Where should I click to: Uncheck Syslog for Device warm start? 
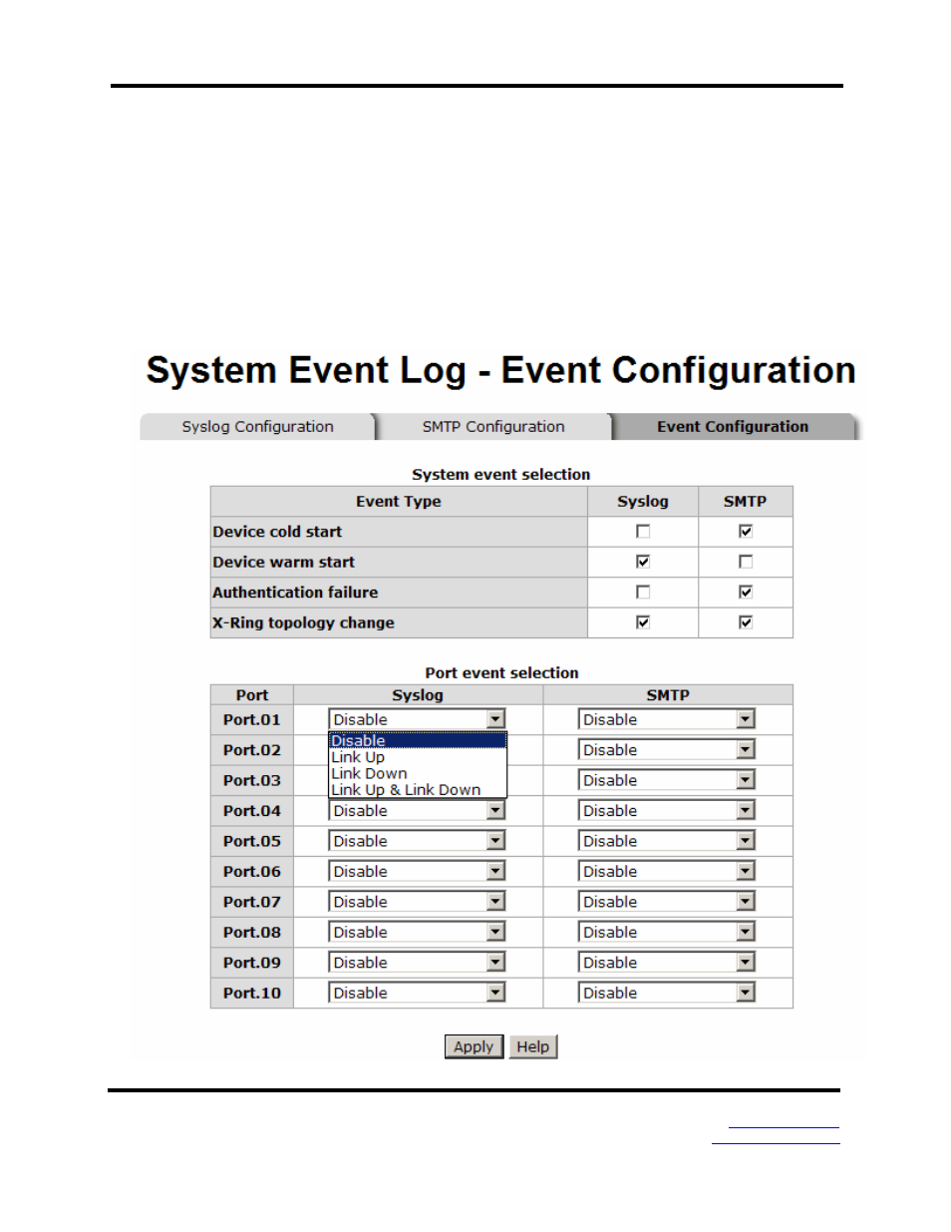point(643,562)
